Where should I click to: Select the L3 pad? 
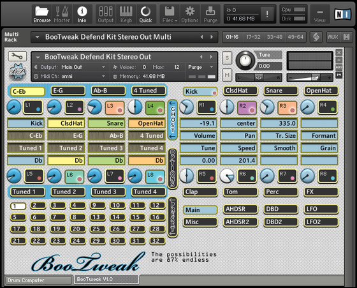pos(115,108)
